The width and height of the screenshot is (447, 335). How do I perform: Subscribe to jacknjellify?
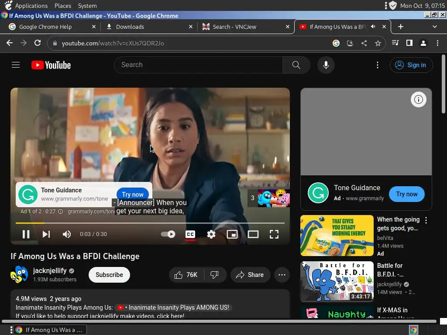pyautogui.click(x=109, y=275)
